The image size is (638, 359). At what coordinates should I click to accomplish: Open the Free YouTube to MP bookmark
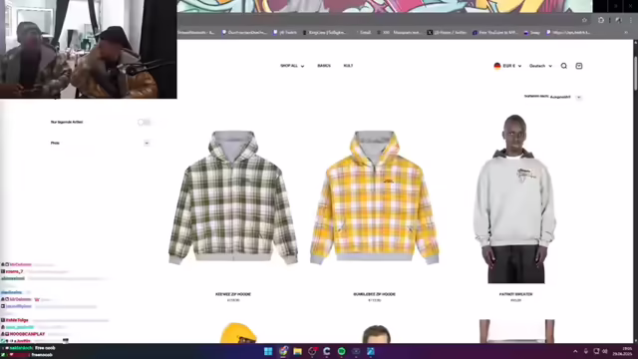coord(494,33)
